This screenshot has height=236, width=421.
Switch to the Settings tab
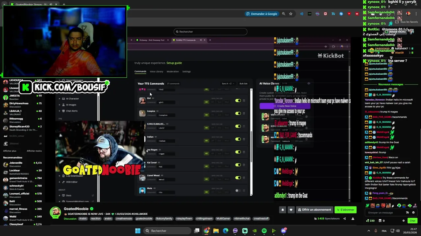(x=186, y=71)
